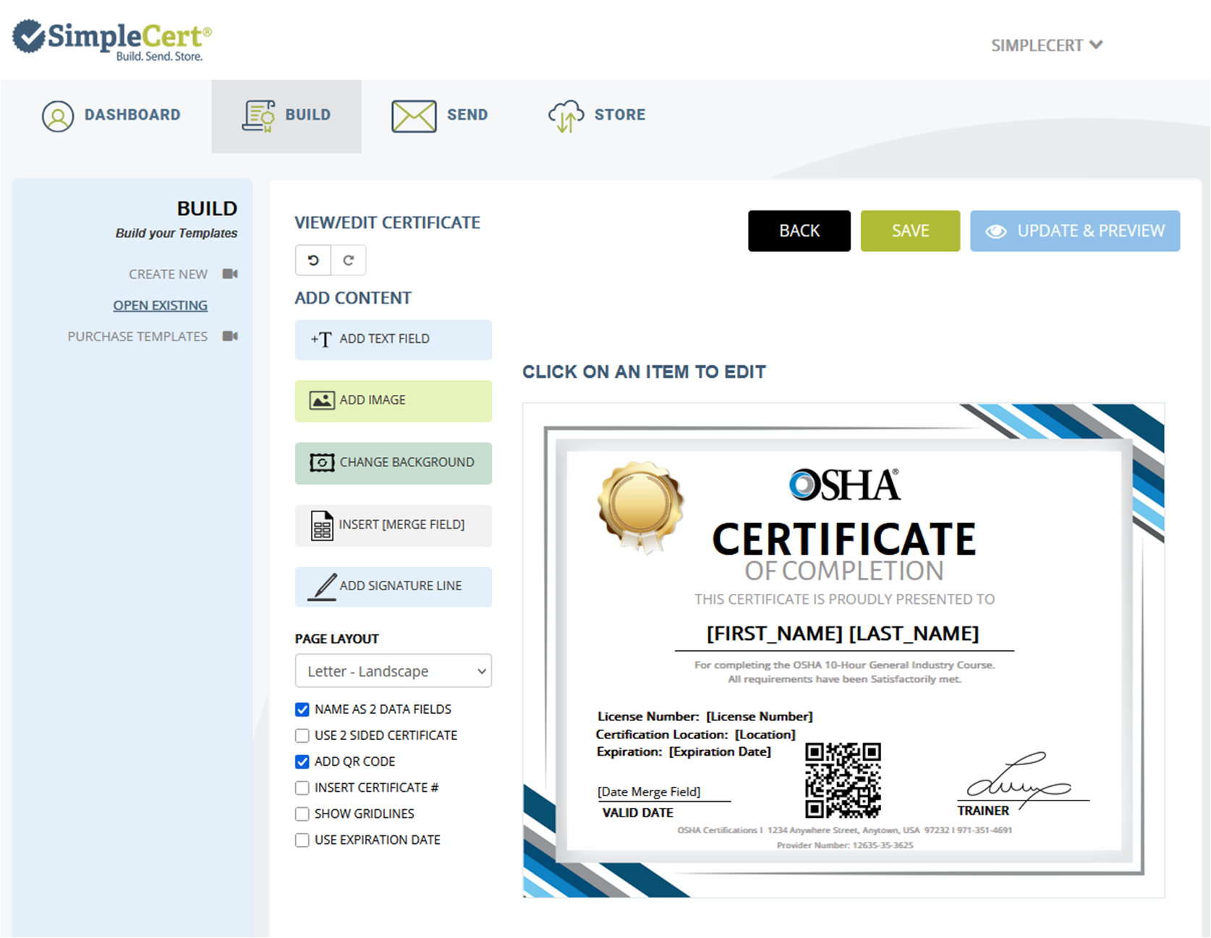Enable Use 2 Sided Certificate
This screenshot has width=1211, height=938.
pos(302,736)
